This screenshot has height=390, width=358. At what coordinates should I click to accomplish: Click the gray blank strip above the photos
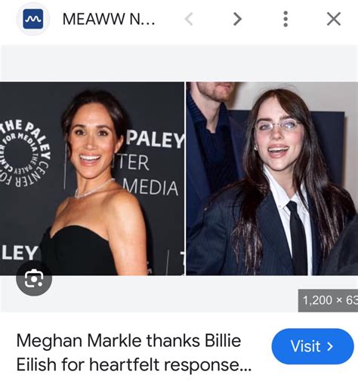click(x=179, y=63)
